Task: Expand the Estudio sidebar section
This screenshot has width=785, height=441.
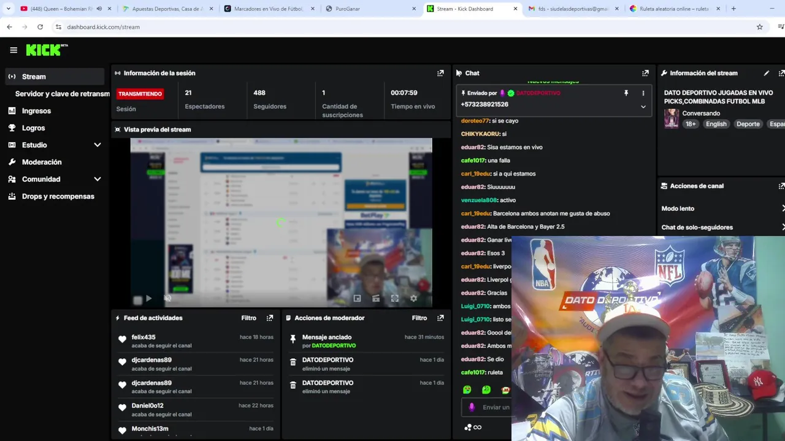Action: [x=97, y=145]
